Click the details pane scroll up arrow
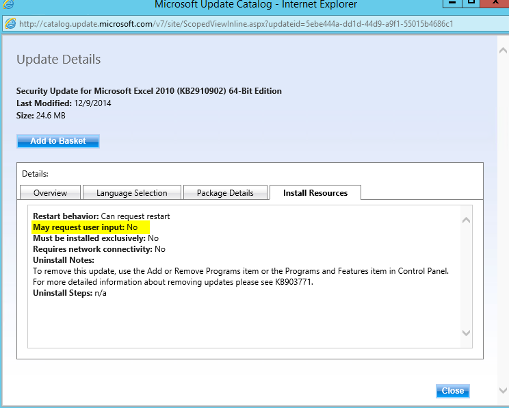This screenshot has height=408, width=509. pyautogui.click(x=466, y=220)
